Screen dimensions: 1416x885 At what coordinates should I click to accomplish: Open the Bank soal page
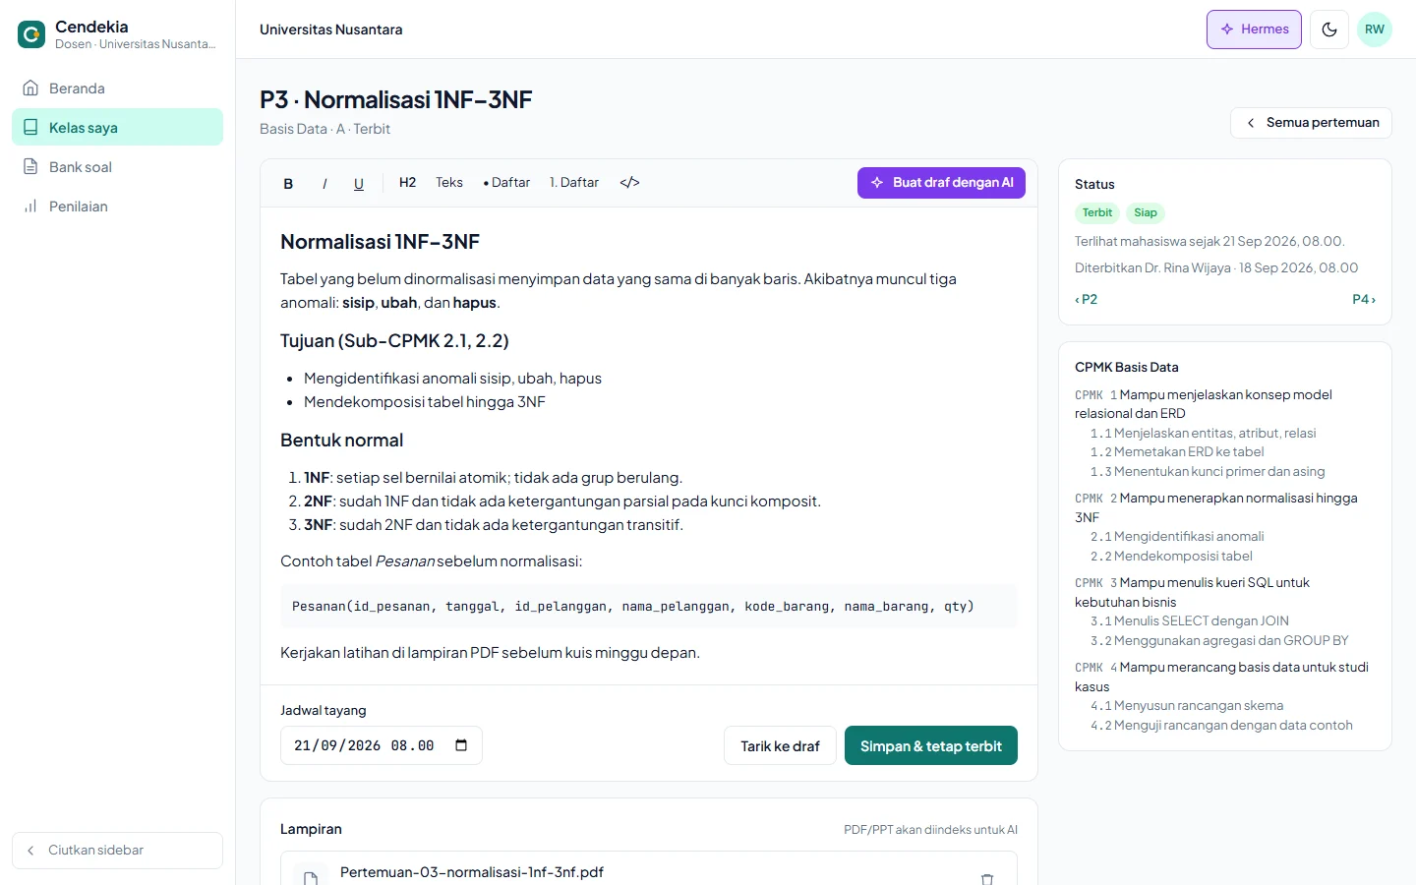click(x=117, y=167)
